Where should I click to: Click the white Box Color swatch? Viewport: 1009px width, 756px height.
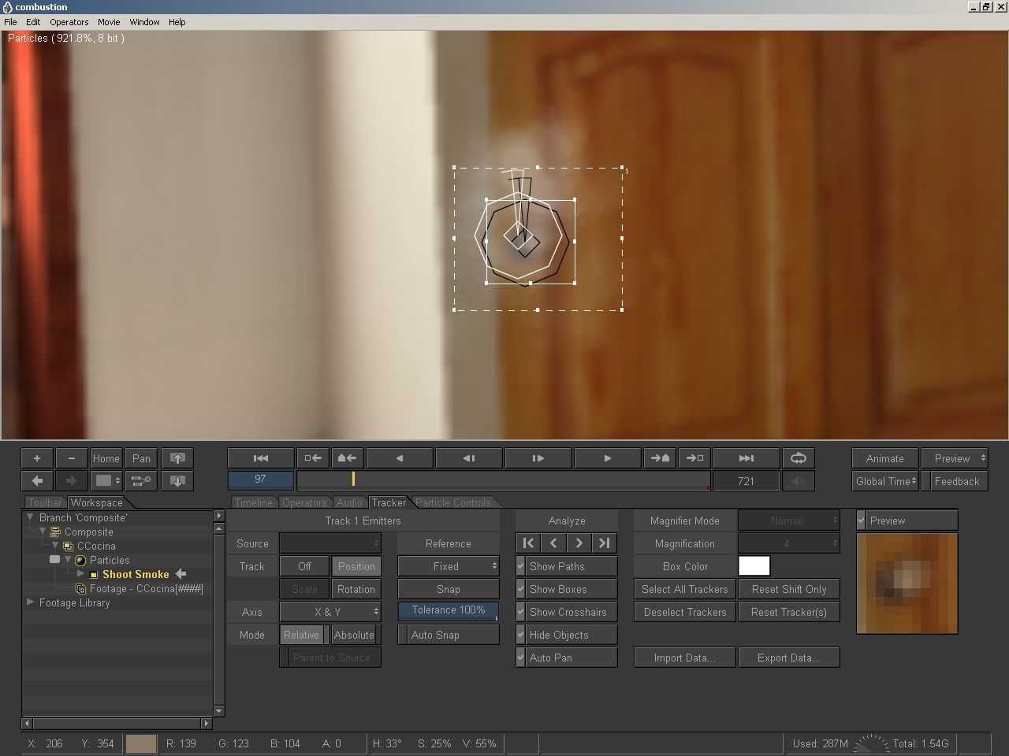(x=754, y=566)
